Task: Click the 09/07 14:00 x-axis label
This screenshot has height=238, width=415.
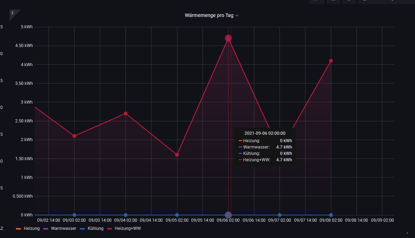Action: [x=305, y=220]
